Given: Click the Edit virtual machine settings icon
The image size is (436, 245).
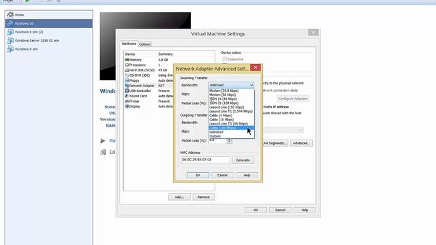Looking at the screenshot, I should coord(103,152).
